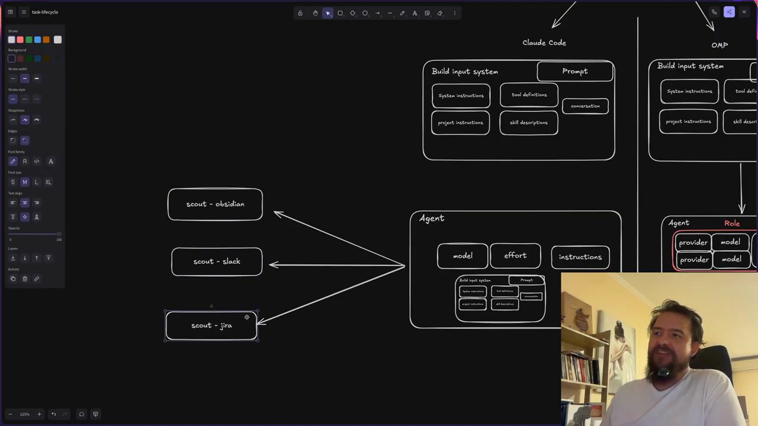Select the Rectangle shape tool

[340, 13]
